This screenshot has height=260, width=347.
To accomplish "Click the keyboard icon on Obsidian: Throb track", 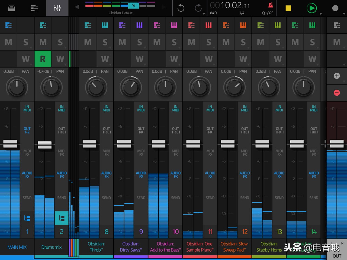I will (x=105, y=25).
